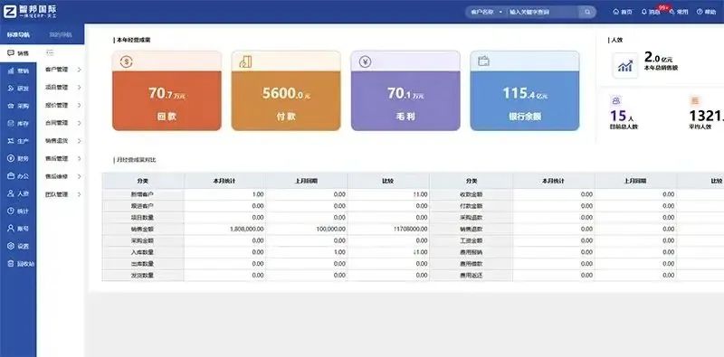Click the 新增客户 row label
Screen dimensions: 724x357
pos(143,194)
